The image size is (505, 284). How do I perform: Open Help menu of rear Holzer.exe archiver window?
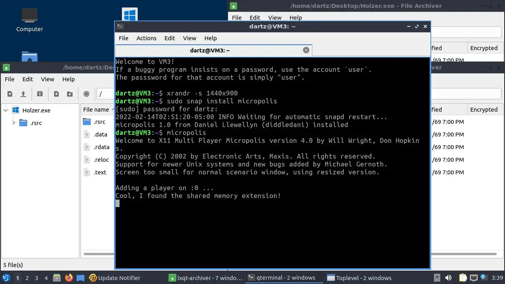point(296,18)
